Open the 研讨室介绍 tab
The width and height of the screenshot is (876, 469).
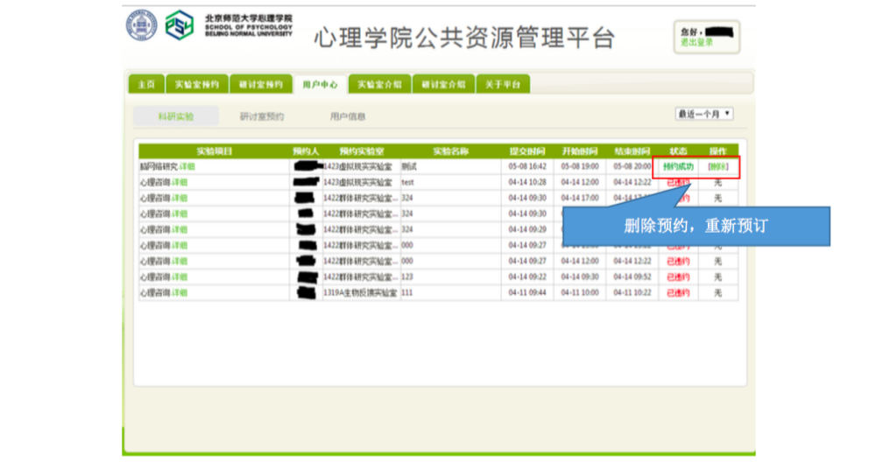[x=442, y=84]
